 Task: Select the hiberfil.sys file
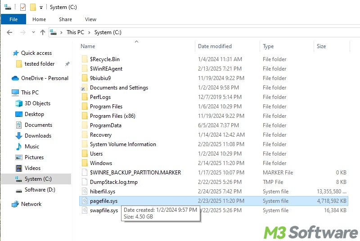[x=102, y=192]
